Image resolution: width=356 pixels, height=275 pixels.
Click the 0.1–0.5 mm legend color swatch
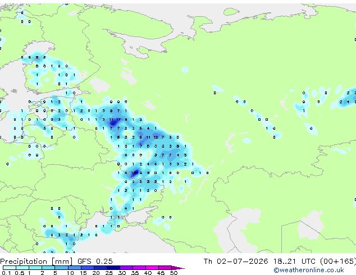pyautogui.click(x=10, y=268)
